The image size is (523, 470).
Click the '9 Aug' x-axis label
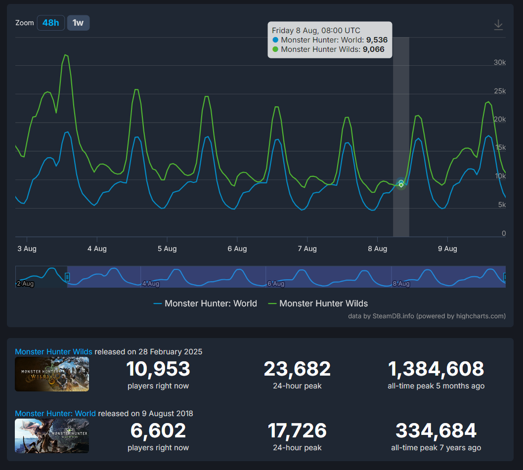click(448, 249)
